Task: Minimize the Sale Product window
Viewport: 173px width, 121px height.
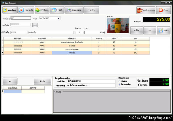Action: [163, 3]
